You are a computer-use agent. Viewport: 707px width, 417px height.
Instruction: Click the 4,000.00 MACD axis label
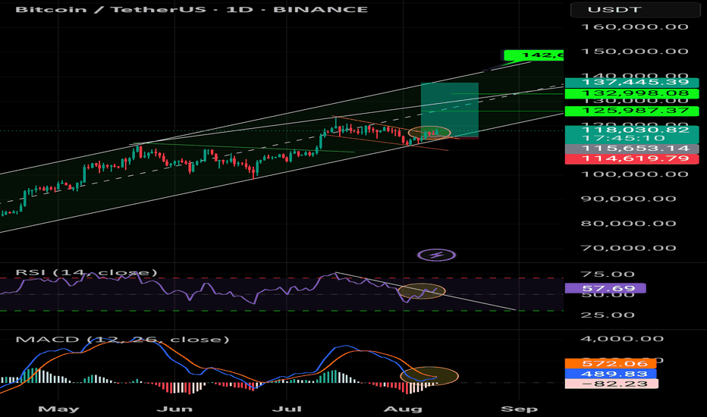[x=622, y=339]
